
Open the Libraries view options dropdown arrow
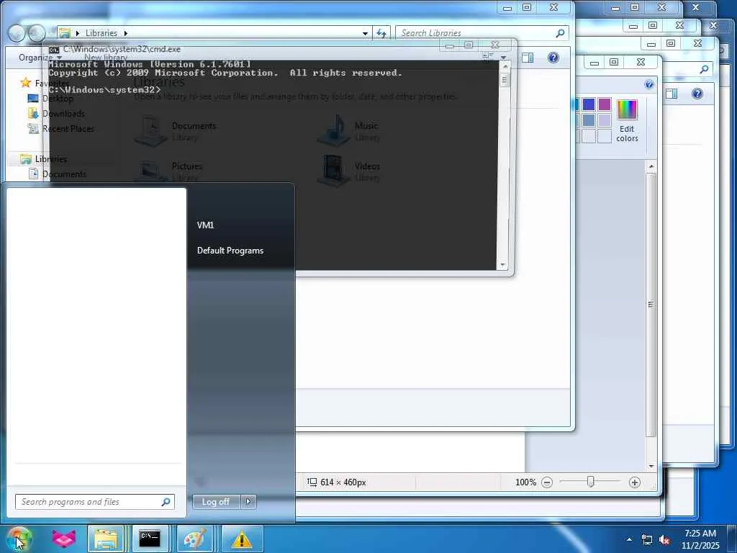[503, 58]
